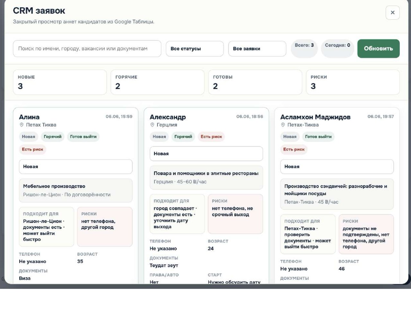
Task: Select the Всего: 3 counter pill
Action: tap(304, 49)
